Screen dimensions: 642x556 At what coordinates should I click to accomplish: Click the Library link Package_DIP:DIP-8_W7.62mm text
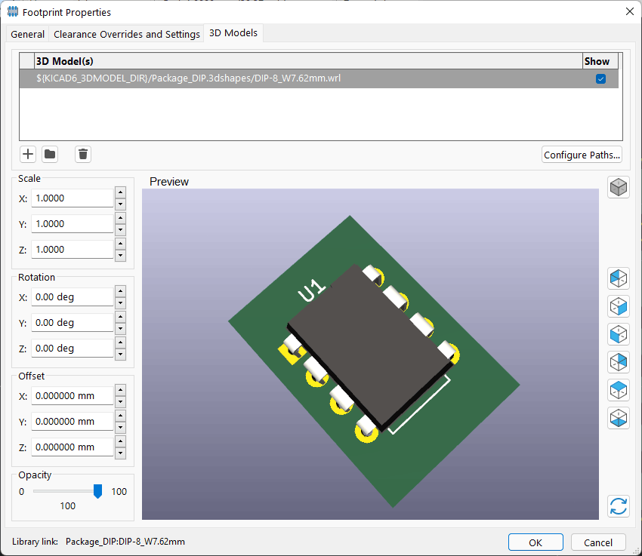[x=125, y=542]
